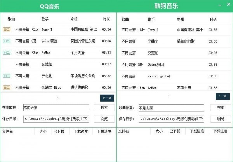Click 下载进度 header in QQ音乐 download list
The width and height of the screenshot is (233, 162).
(104, 131)
